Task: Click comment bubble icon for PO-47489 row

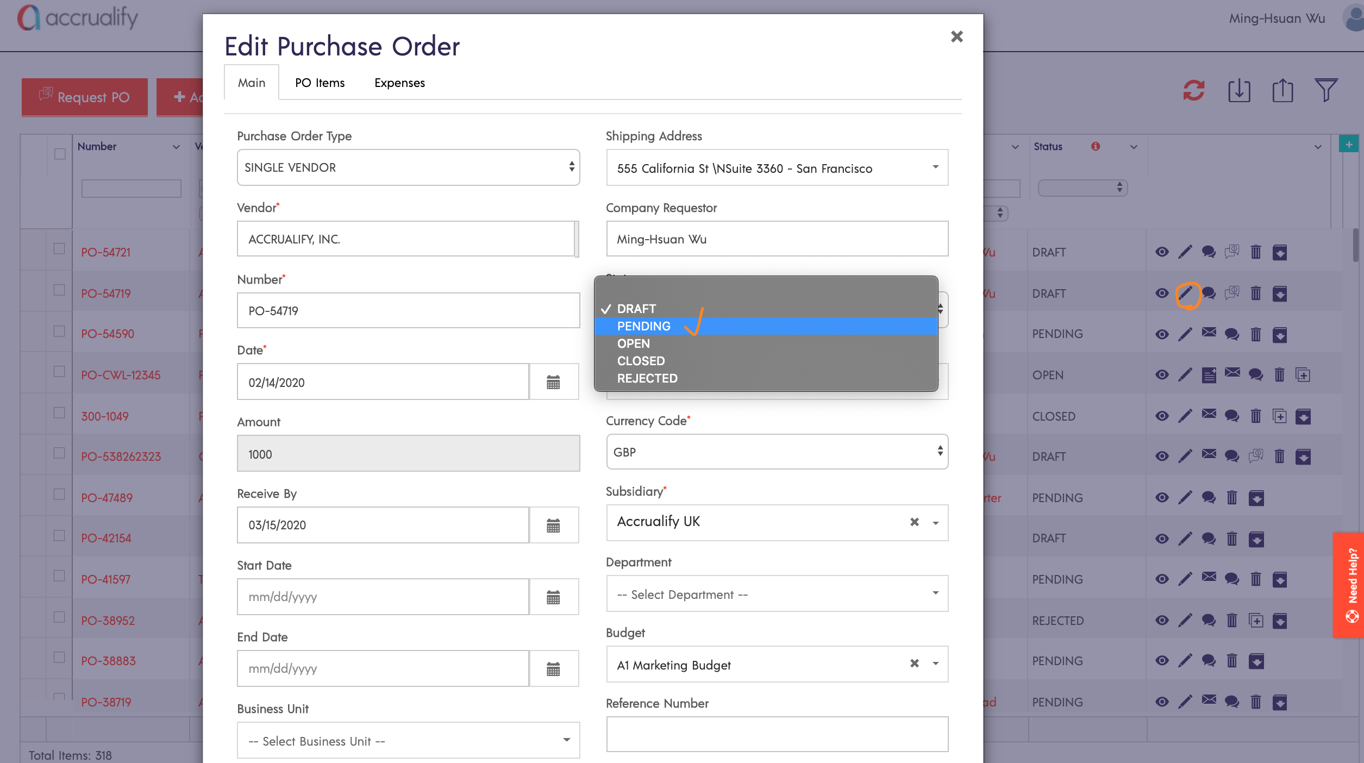Action: pos(1209,497)
